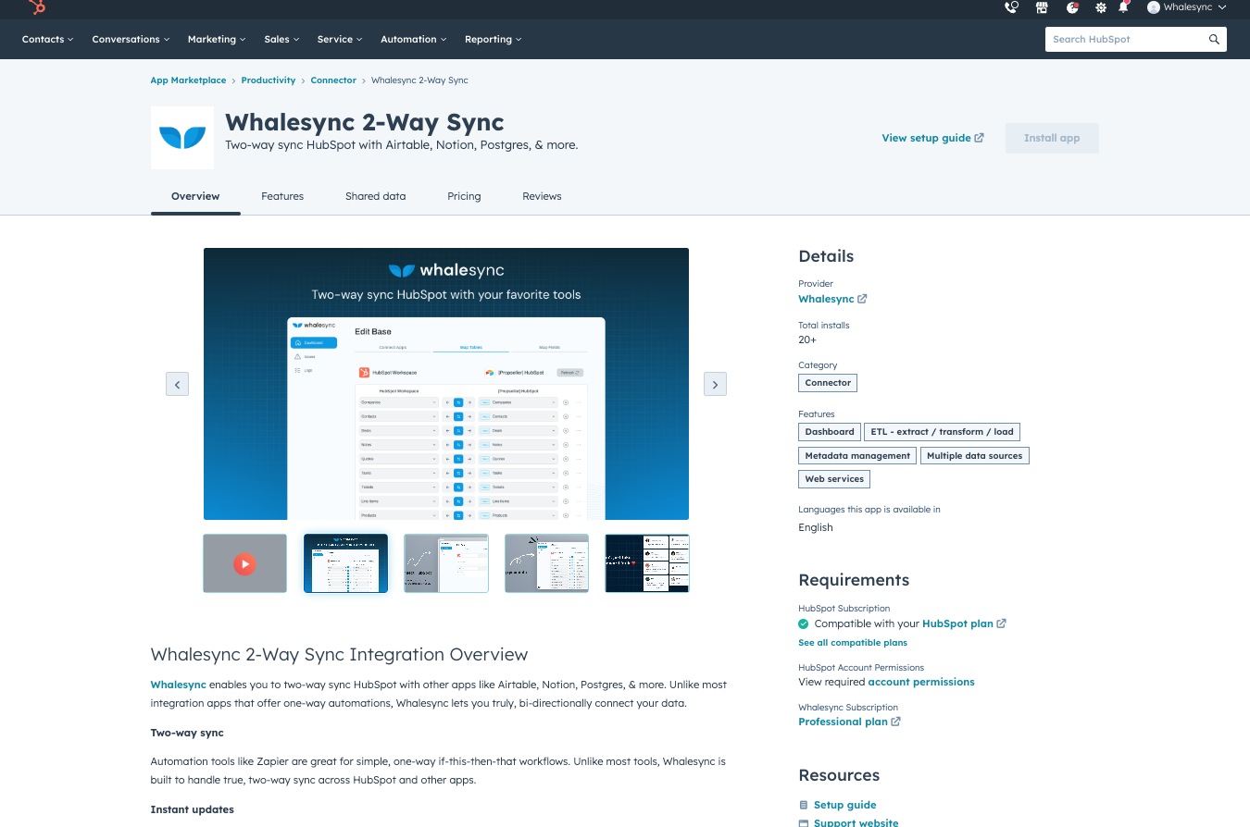1250x827 pixels.
Task: Click the Whalesync 2-Way Sync title
Action: (365, 122)
